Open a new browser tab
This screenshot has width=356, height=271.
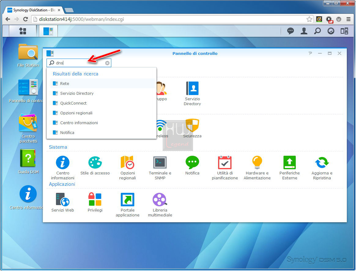pyautogui.click(x=69, y=10)
